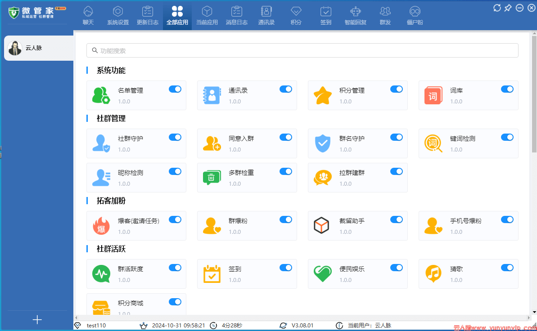Click the 多群检重 green icon
Viewport: 537px width, 331px height.
click(x=212, y=177)
